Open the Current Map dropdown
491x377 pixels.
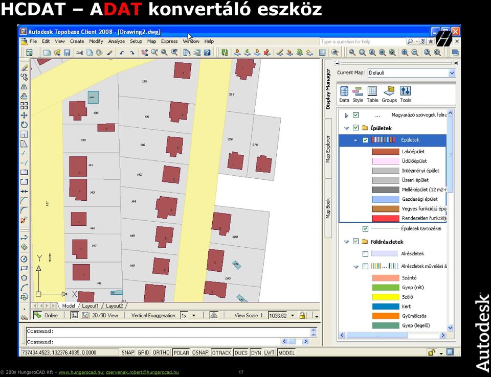click(452, 73)
